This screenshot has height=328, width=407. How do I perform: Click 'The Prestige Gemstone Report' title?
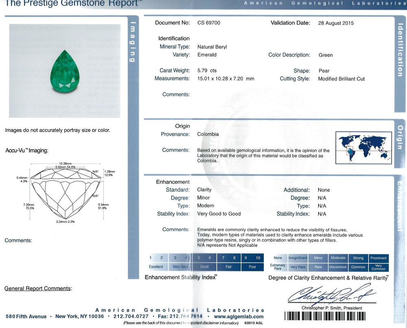[73, 3]
